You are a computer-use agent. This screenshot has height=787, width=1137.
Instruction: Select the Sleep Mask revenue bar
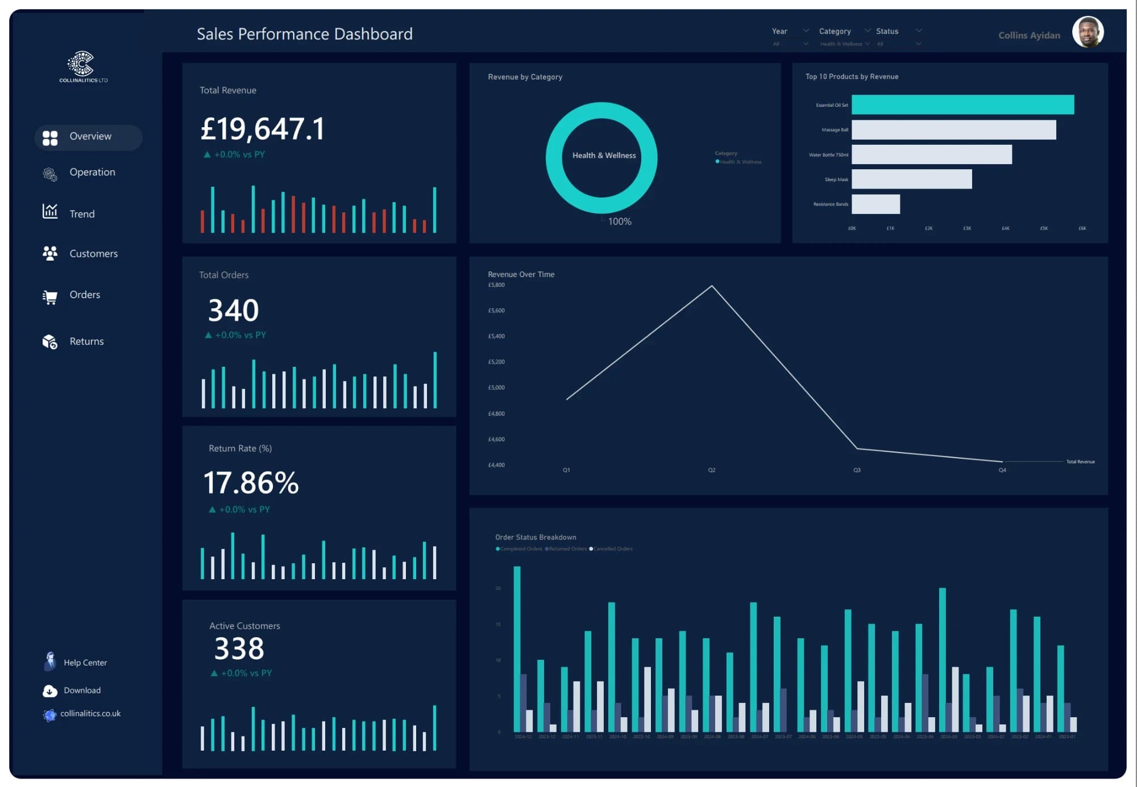click(911, 179)
